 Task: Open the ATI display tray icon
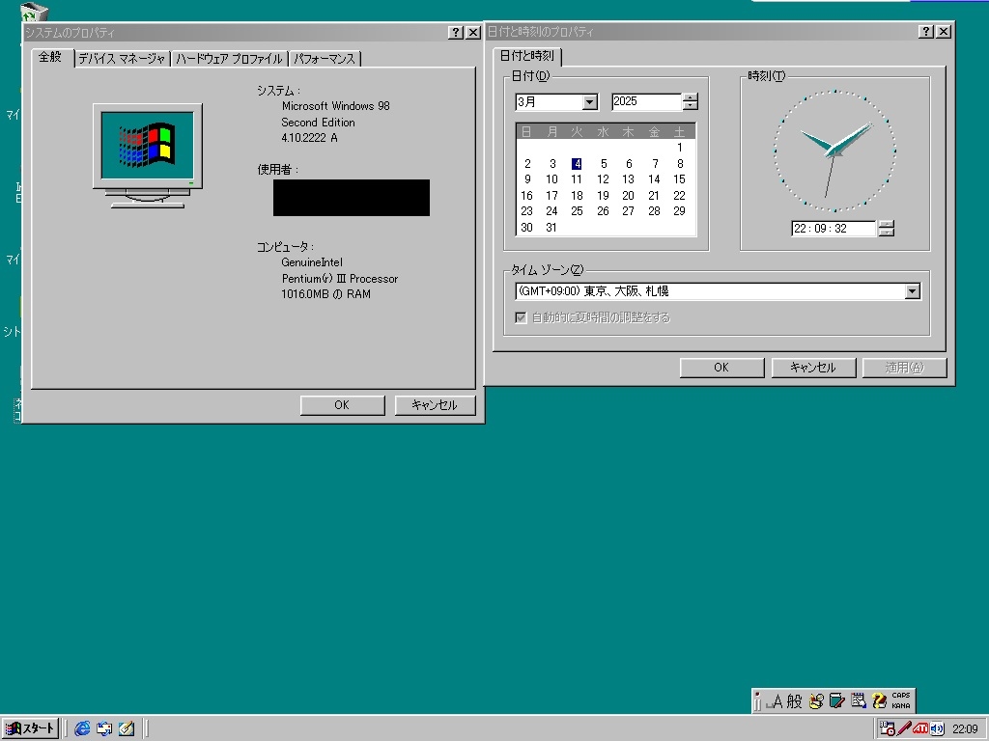pos(920,729)
